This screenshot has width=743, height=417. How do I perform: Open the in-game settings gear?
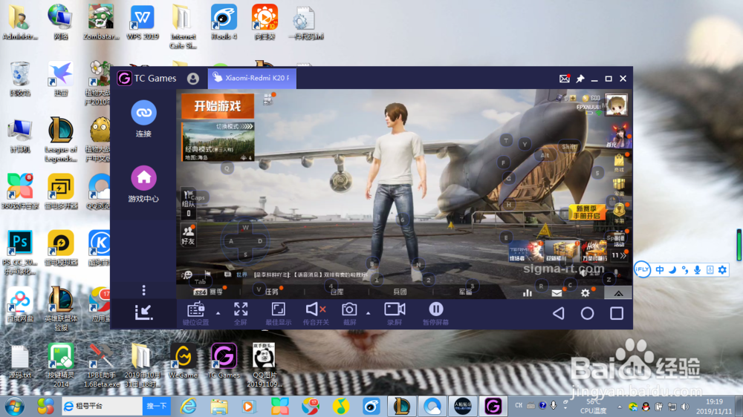coord(585,294)
